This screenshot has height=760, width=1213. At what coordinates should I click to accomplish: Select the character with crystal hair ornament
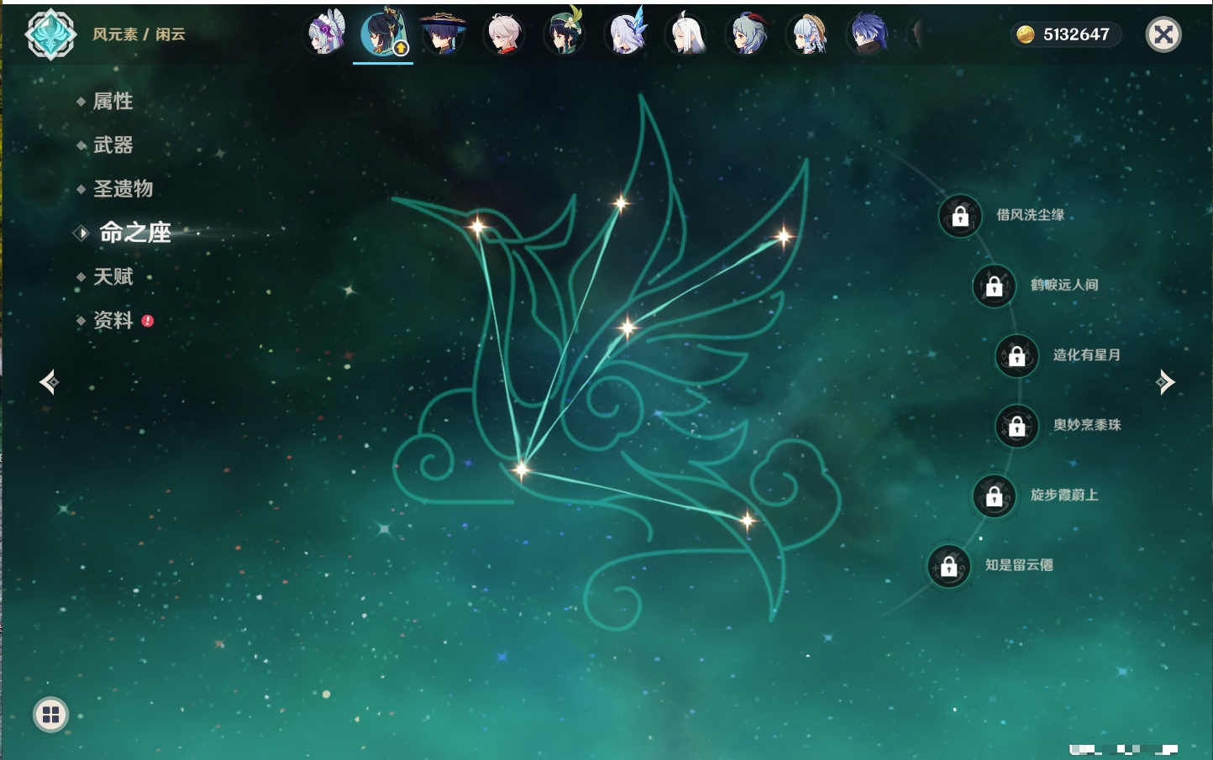pyautogui.click(x=626, y=34)
